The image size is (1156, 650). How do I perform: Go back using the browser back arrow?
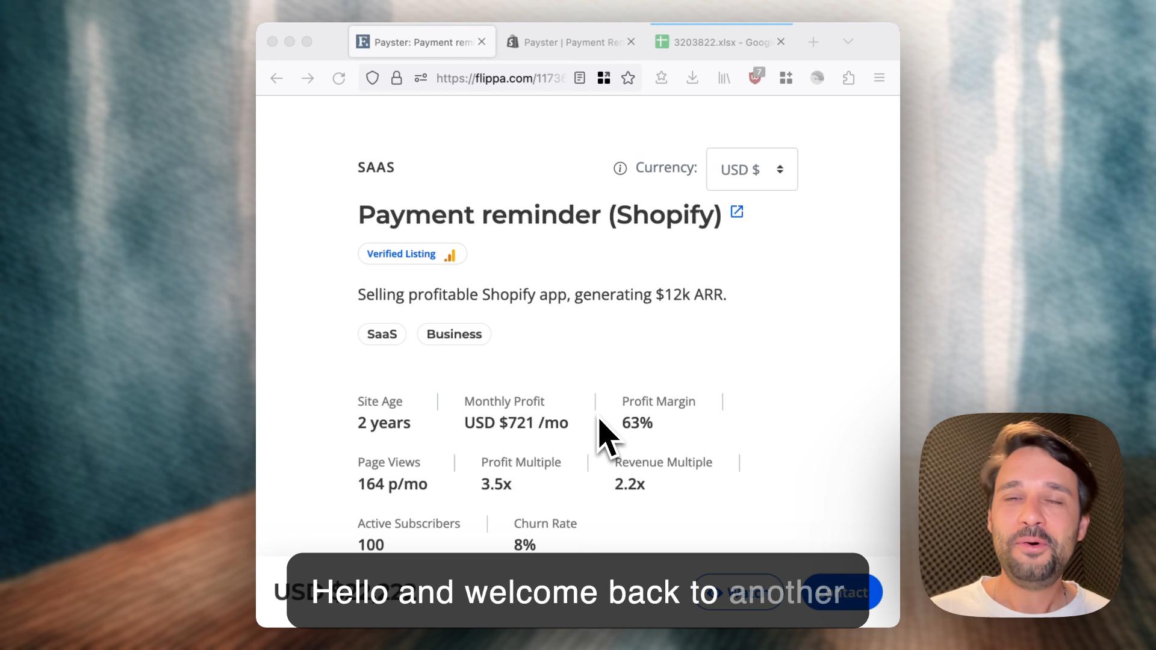[276, 78]
